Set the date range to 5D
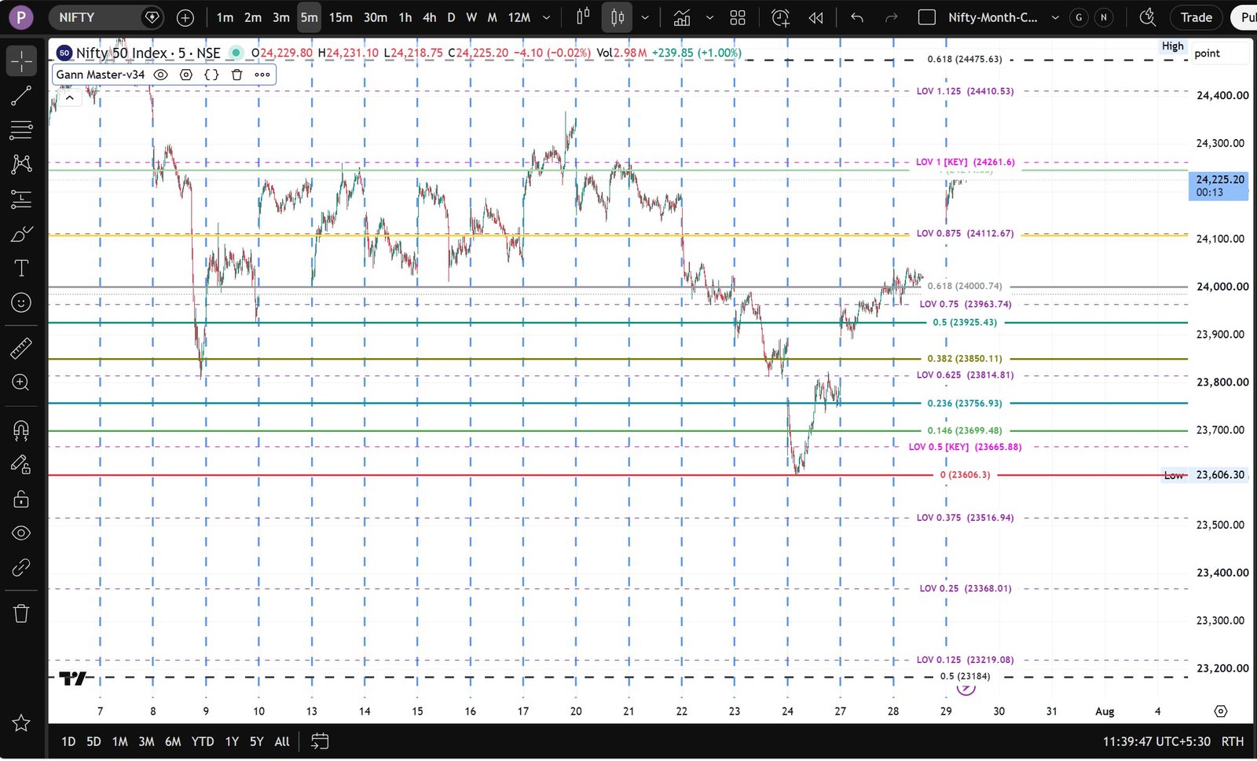Viewport: 1257px width, 761px height. pos(93,741)
